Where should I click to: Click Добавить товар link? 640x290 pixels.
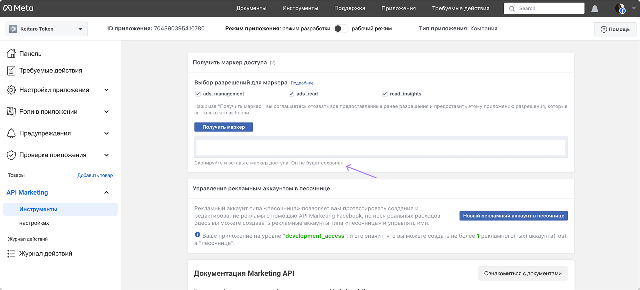95,175
